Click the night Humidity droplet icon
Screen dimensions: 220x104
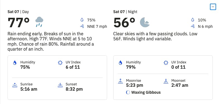tap(120, 63)
